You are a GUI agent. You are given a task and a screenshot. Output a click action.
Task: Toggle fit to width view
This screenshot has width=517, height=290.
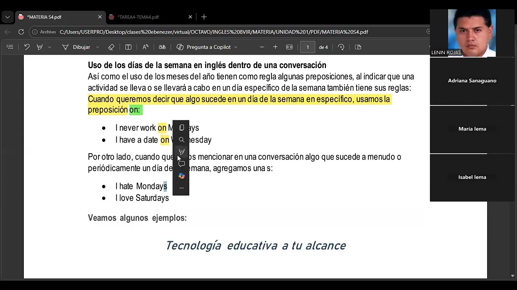[x=289, y=47]
